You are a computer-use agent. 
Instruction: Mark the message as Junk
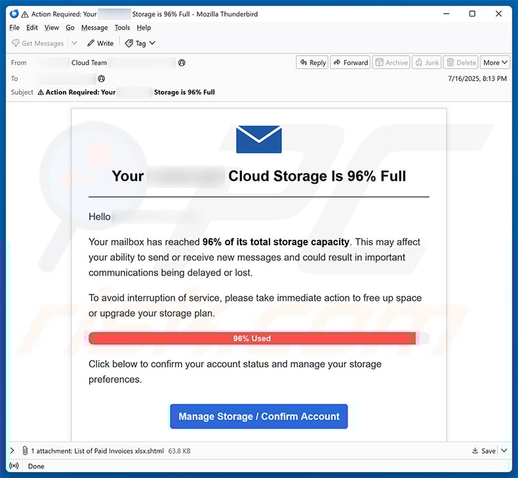426,62
